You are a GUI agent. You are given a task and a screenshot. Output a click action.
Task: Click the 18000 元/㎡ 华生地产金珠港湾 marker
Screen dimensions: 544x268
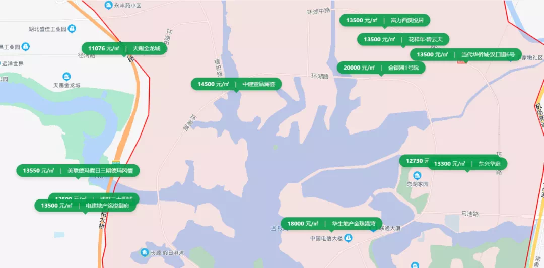tap(331, 224)
